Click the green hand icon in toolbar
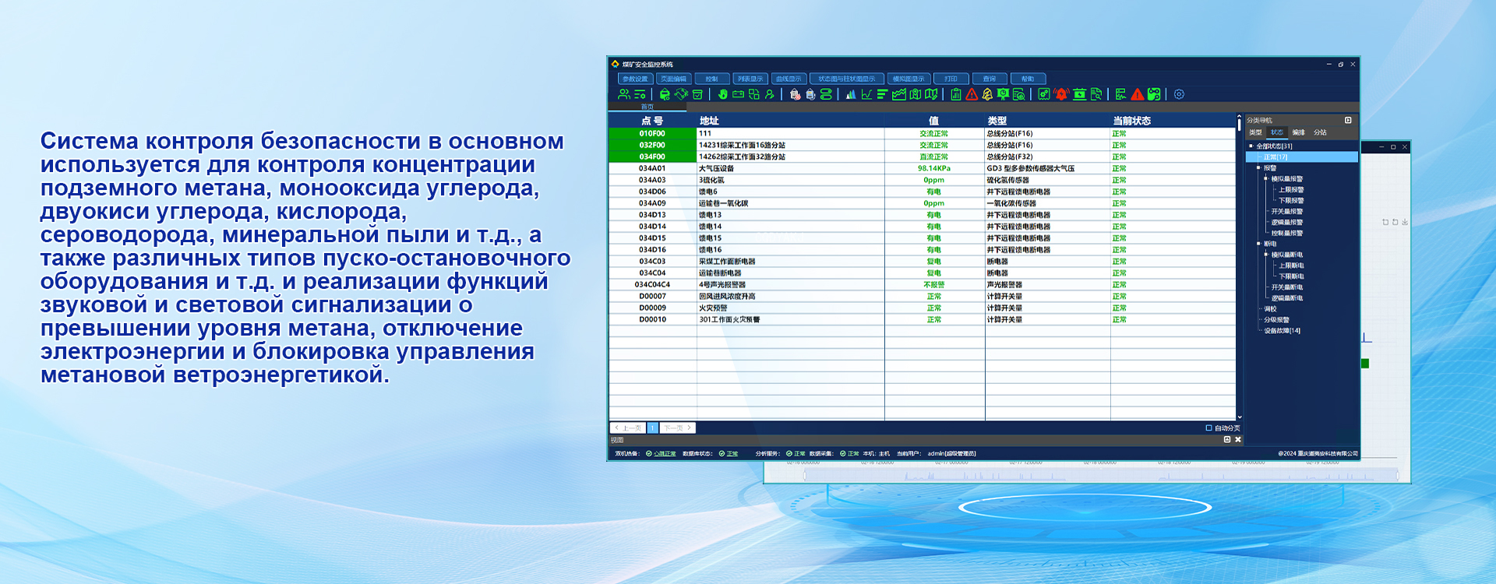 (x=722, y=94)
